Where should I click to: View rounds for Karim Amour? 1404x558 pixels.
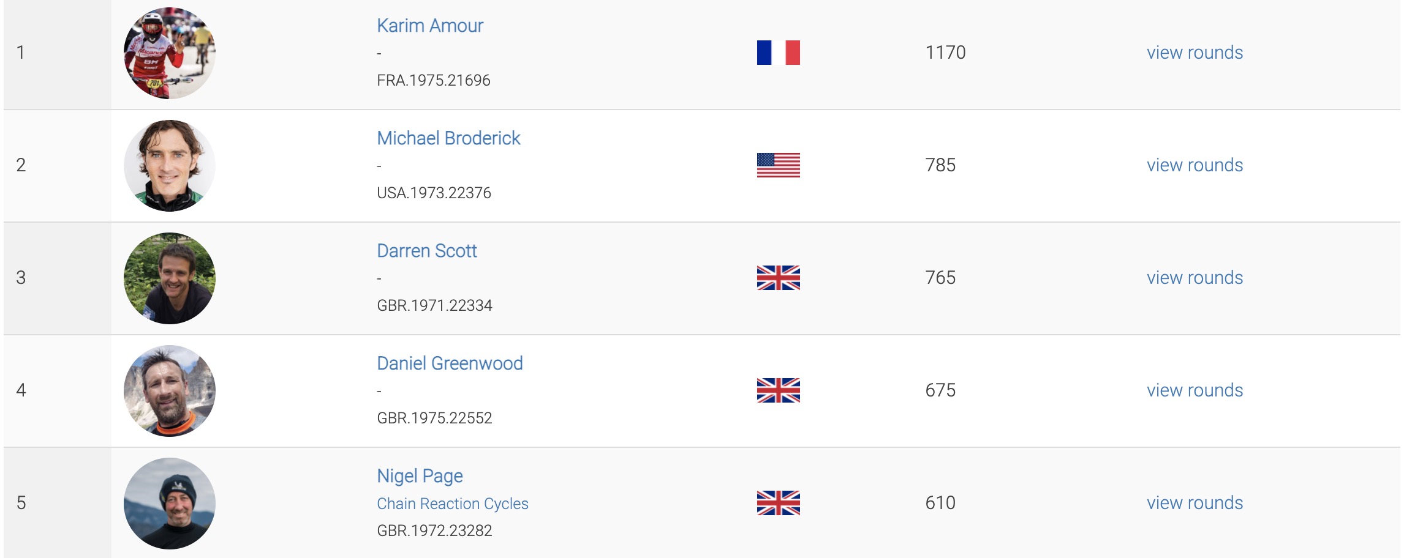(x=1195, y=53)
